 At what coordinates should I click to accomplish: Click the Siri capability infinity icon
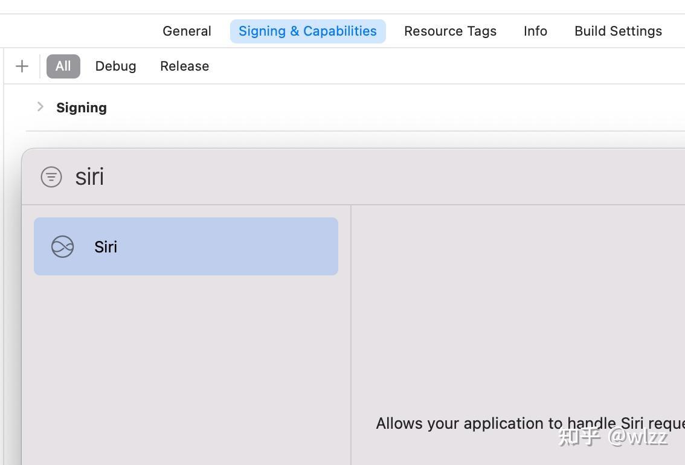(x=62, y=246)
